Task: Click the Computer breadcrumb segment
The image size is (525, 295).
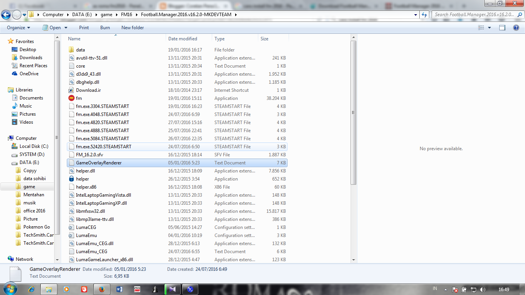Action: click(53, 15)
